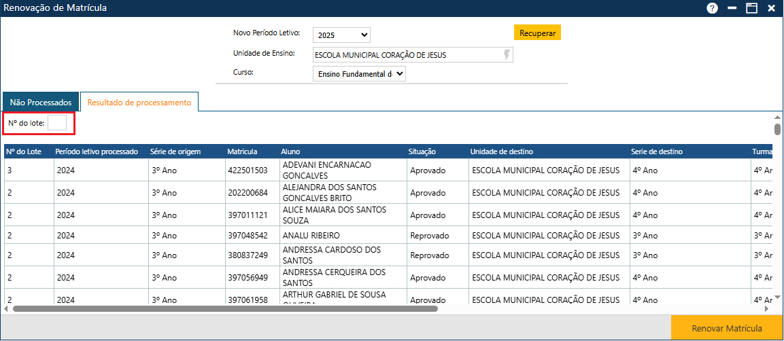Click the Situação column header
This screenshot has width=784, height=341.
422,151
